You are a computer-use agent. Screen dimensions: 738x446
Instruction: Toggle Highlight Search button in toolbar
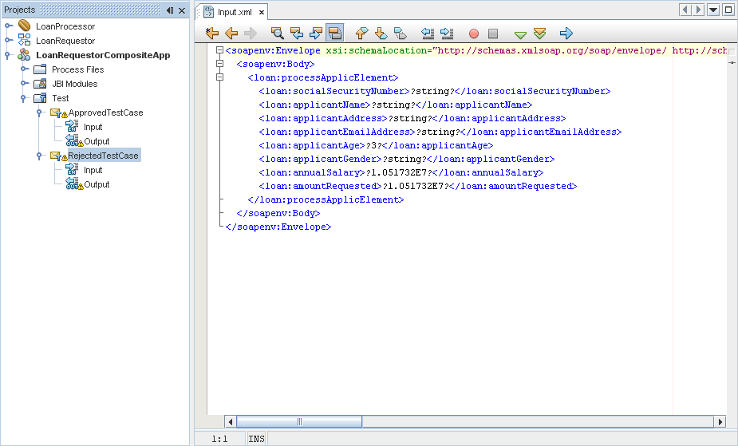[334, 33]
